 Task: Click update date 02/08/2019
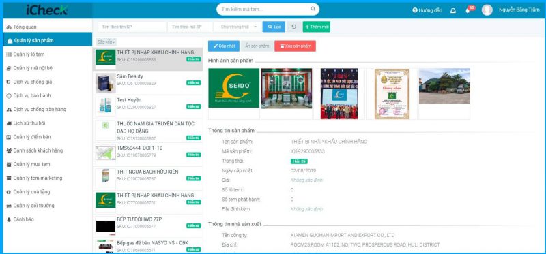click(x=303, y=171)
